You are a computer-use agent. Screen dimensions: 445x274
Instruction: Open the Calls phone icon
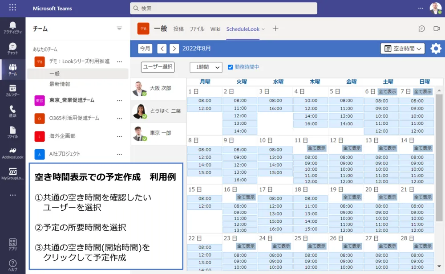(12, 111)
